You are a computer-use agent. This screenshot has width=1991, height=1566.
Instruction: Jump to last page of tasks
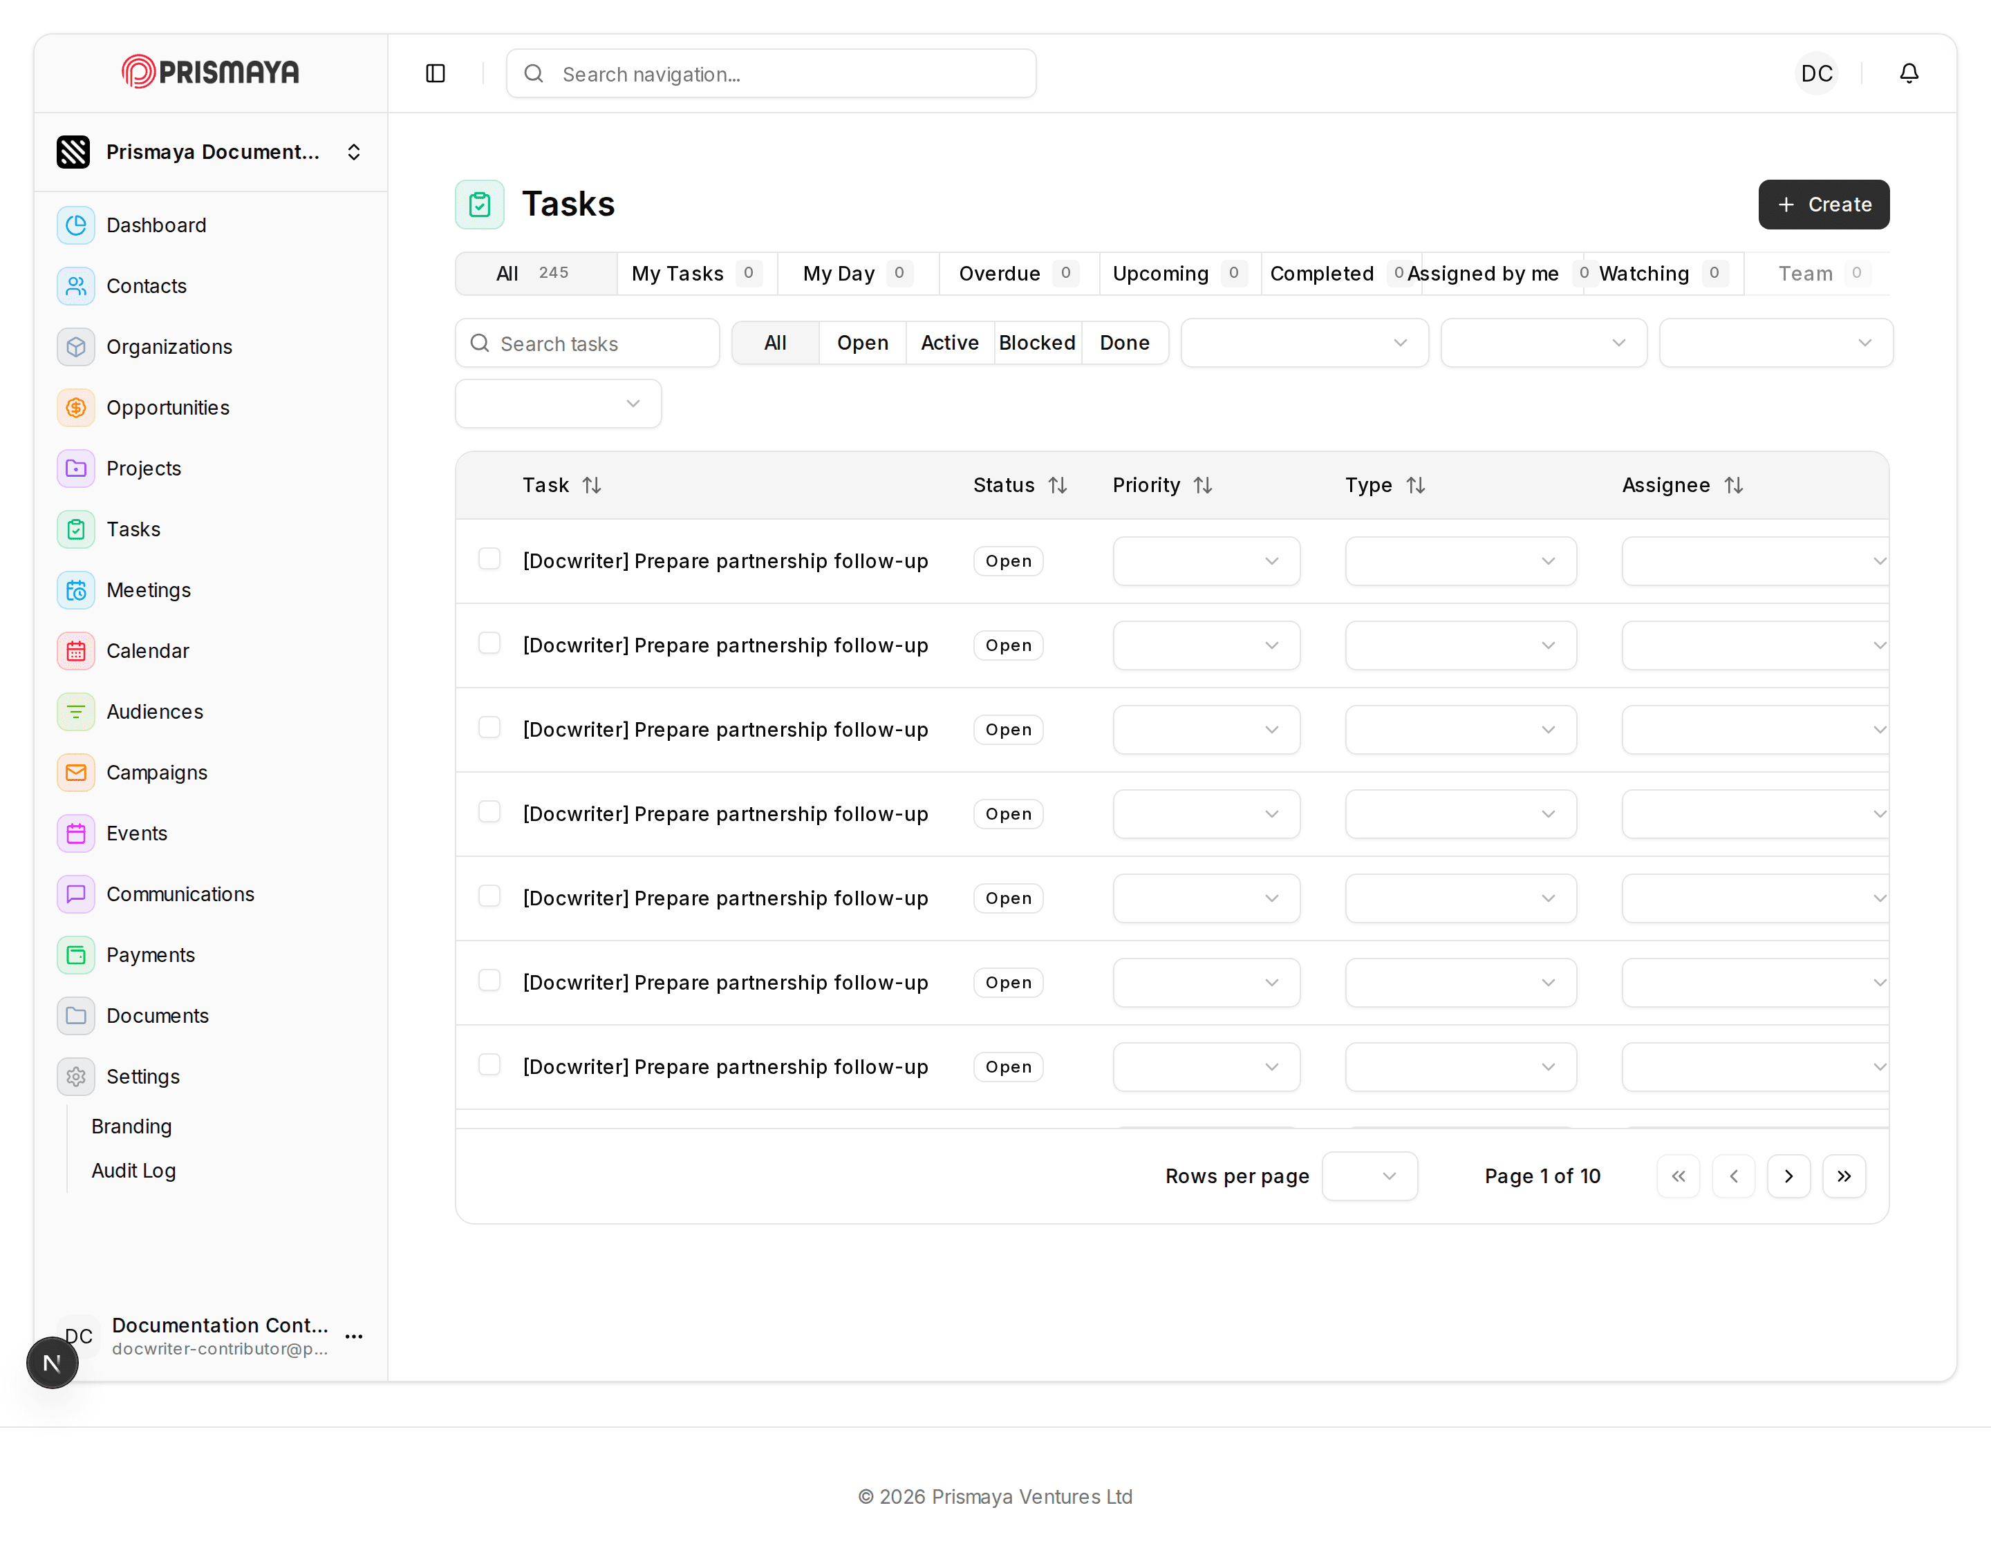click(1843, 1176)
